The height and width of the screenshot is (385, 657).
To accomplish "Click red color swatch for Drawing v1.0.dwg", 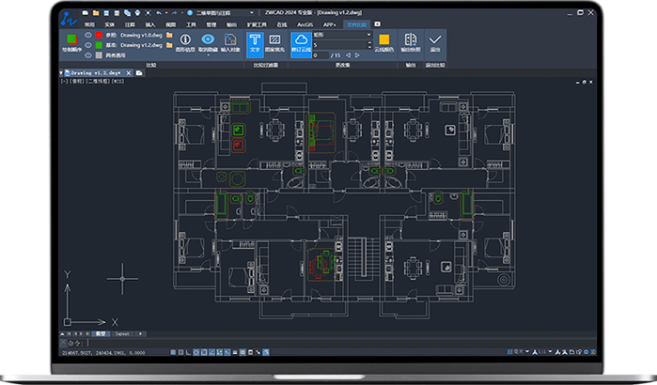I will pyautogui.click(x=99, y=35).
